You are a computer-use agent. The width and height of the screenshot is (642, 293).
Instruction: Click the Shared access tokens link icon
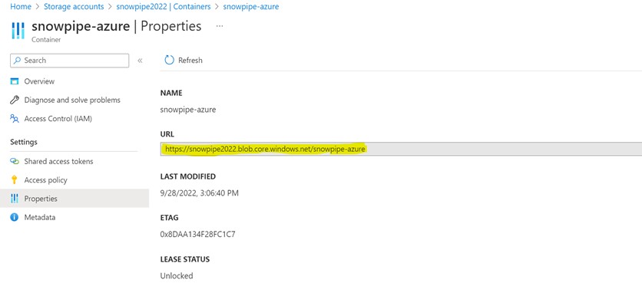click(15, 161)
